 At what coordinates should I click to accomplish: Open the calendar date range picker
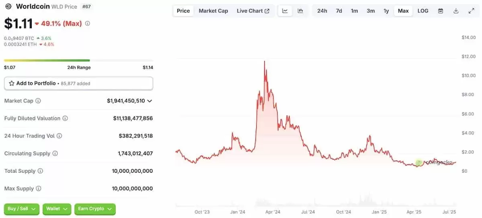(441, 11)
